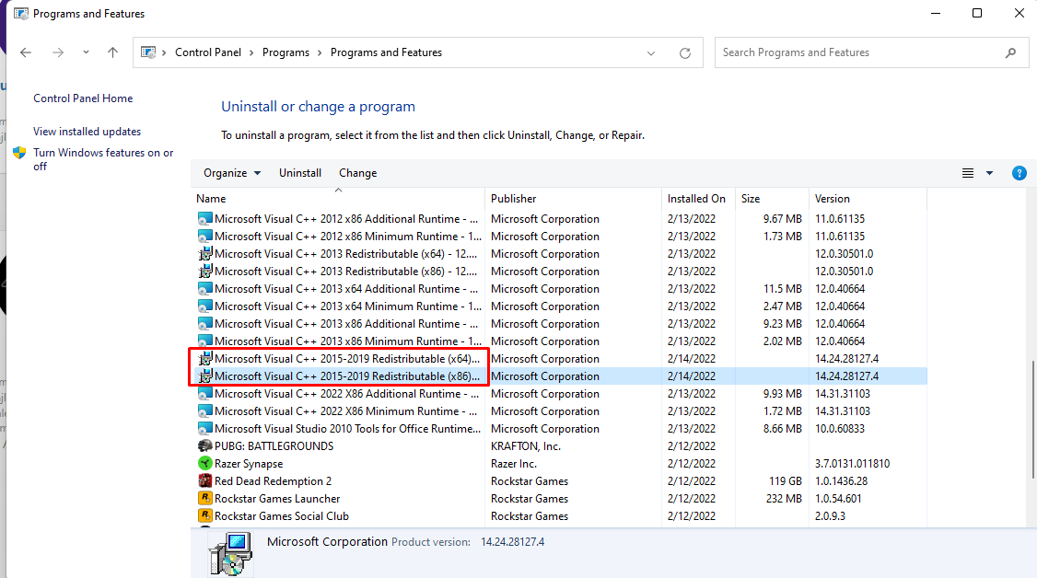Click the PUBG: BATTLEGROUNDS helmet icon
Screen dimensions: 1037x578
(x=205, y=445)
